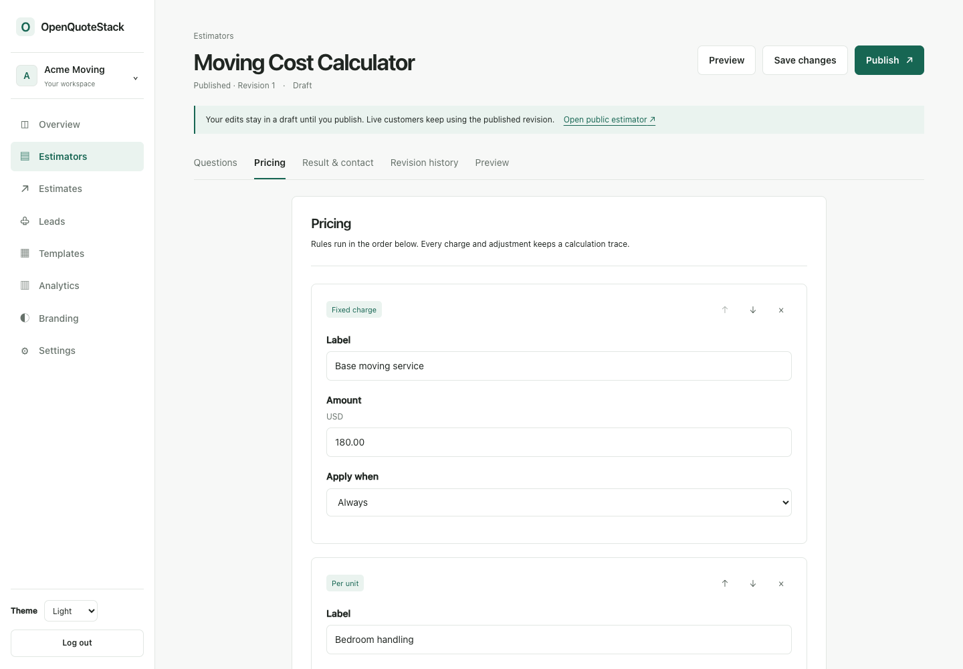Open the Analytics sidebar item
This screenshot has height=669, width=963.
click(x=77, y=286)
